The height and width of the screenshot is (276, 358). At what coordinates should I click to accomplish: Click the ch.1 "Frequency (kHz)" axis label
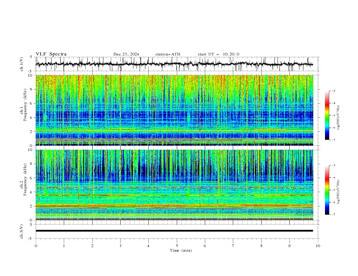(x=25, y=105)
